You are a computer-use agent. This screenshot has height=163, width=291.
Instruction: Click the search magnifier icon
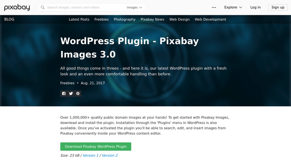click(43, 7)
